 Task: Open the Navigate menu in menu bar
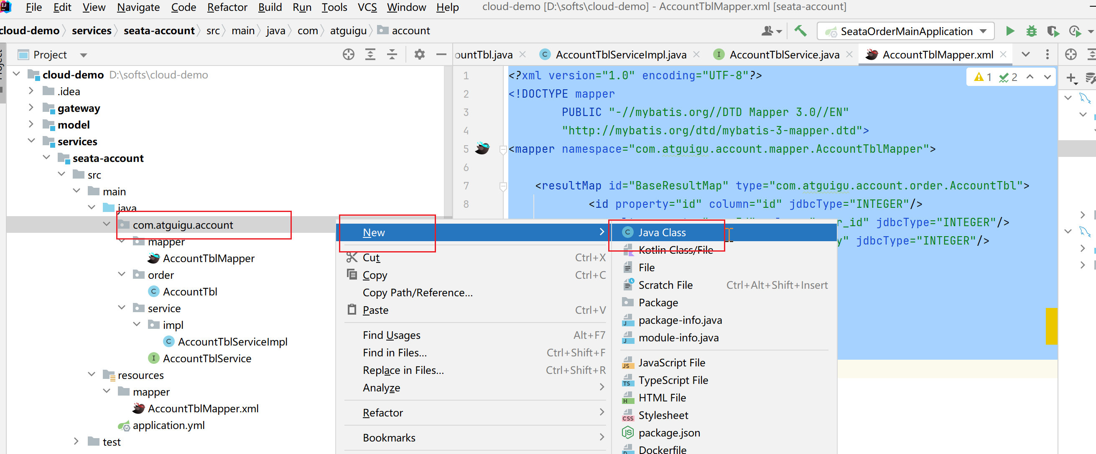coord(138,7)
